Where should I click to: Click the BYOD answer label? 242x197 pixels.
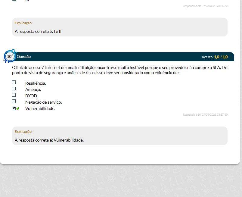(32, 96)
